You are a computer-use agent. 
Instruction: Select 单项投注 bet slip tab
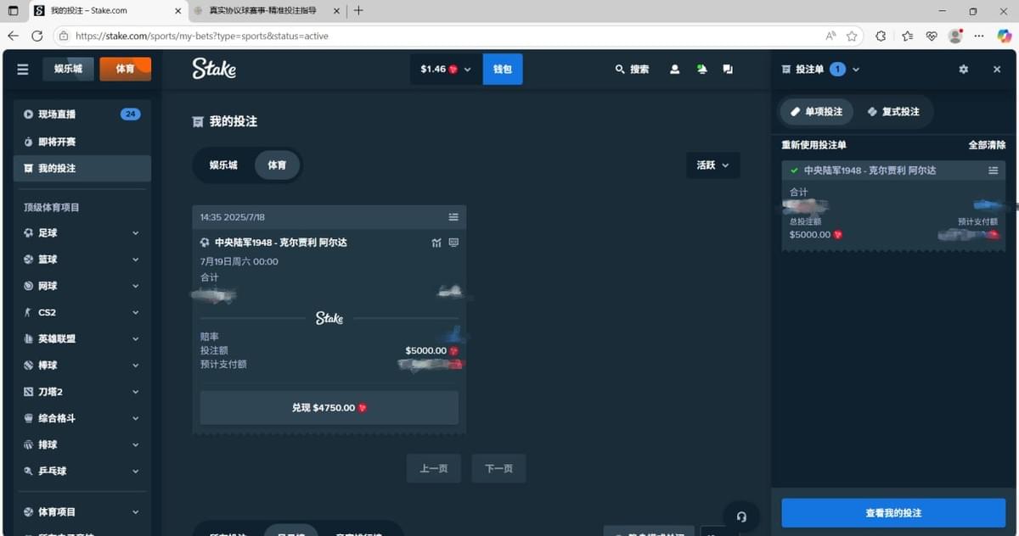(817, 111)
